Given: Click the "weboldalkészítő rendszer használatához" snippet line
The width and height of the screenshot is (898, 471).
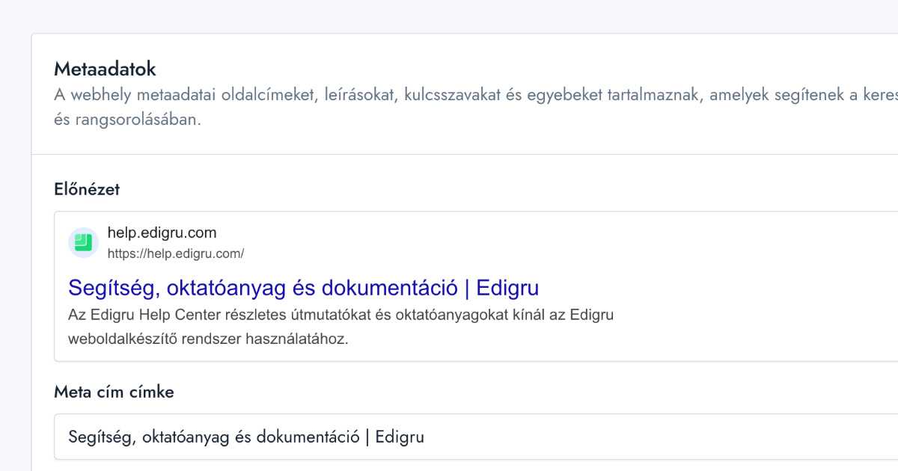Looking at the screenshot, I should coord(208,339).
